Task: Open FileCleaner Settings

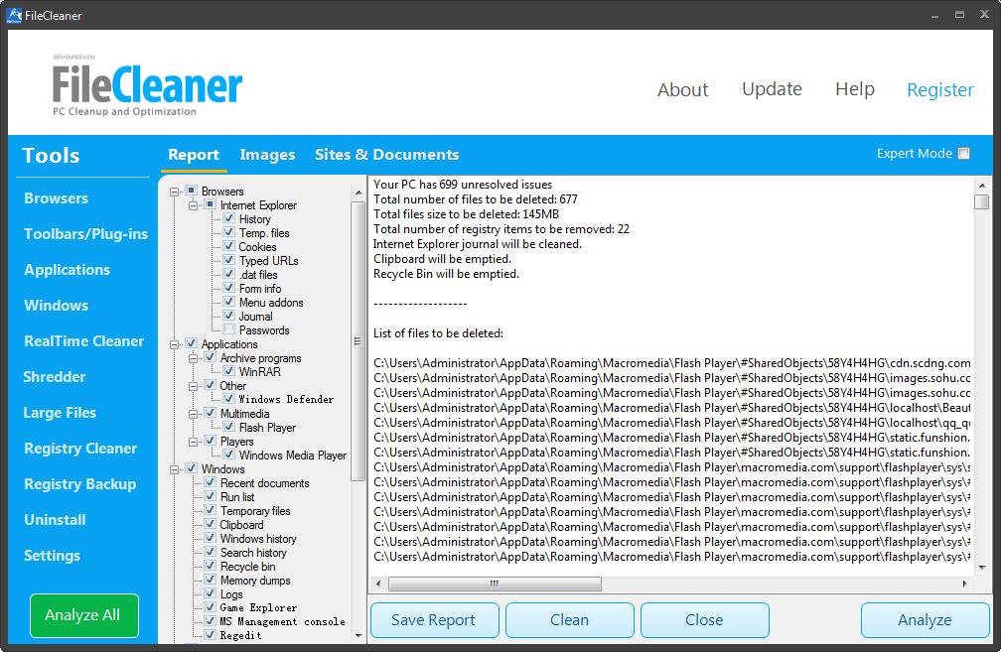Action: click(52, 556)
